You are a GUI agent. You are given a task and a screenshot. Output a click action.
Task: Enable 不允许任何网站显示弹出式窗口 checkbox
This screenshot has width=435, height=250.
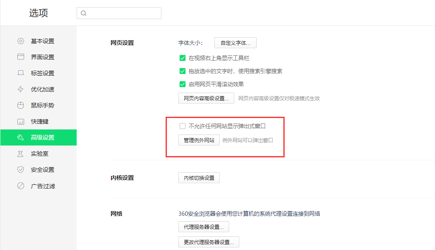click(x=183, y=126)
